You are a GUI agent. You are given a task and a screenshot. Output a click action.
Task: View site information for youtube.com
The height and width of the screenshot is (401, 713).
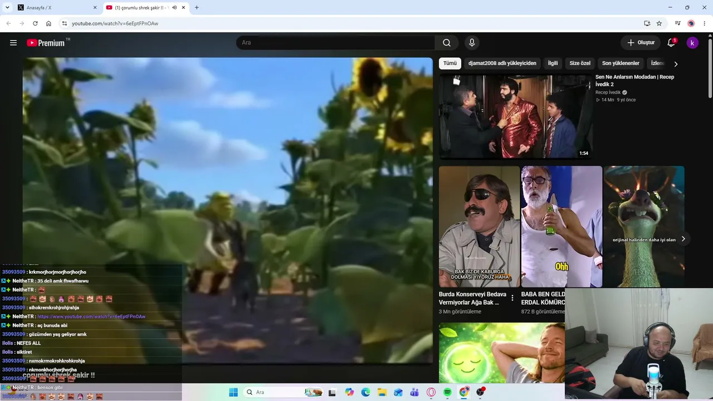tap(64, 23)
